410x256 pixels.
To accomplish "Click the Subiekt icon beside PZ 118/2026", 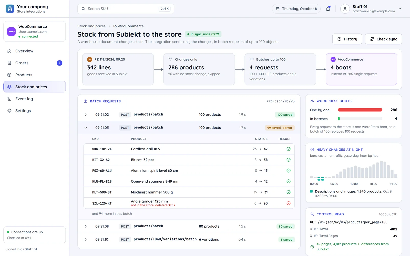I will 90,59.
